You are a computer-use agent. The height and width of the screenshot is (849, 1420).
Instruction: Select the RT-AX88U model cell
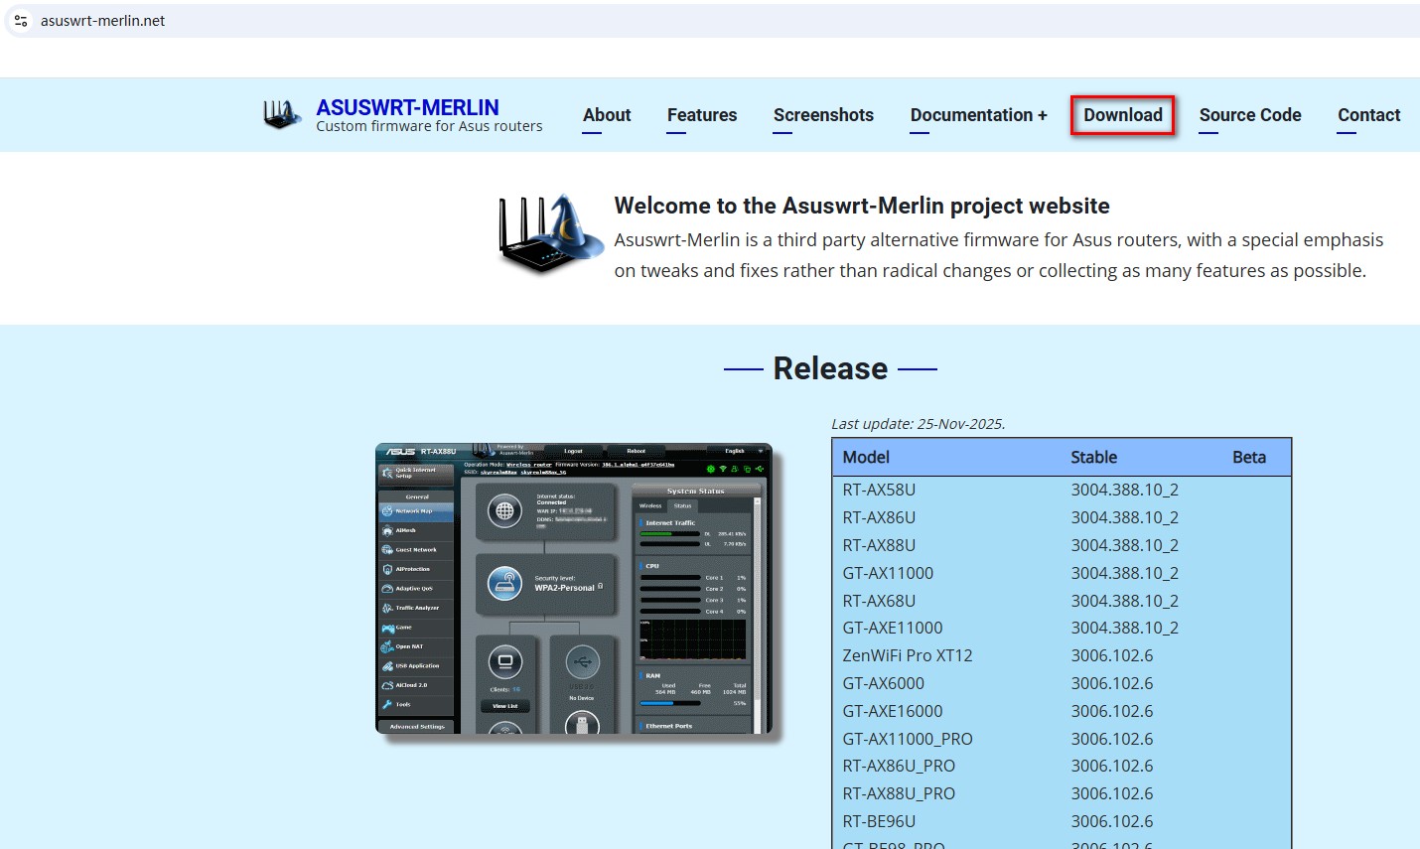[x=879, y=545]
